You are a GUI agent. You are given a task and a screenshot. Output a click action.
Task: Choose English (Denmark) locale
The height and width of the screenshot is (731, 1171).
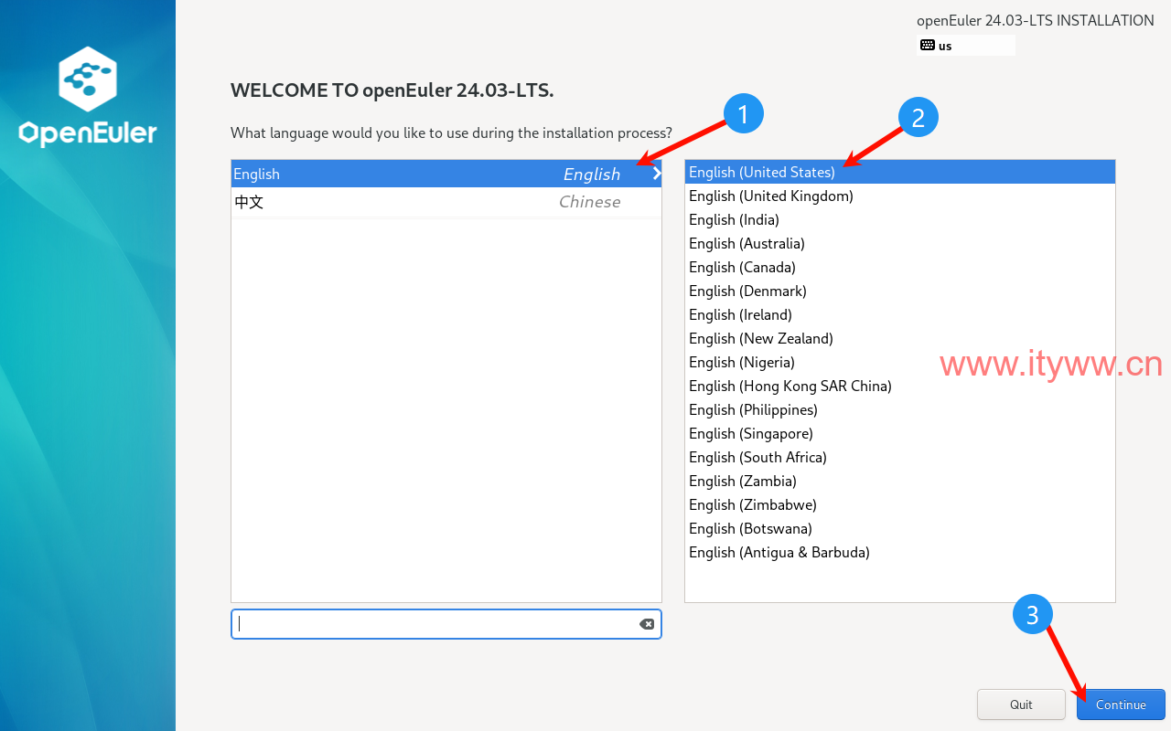click(x=900, y=291)
